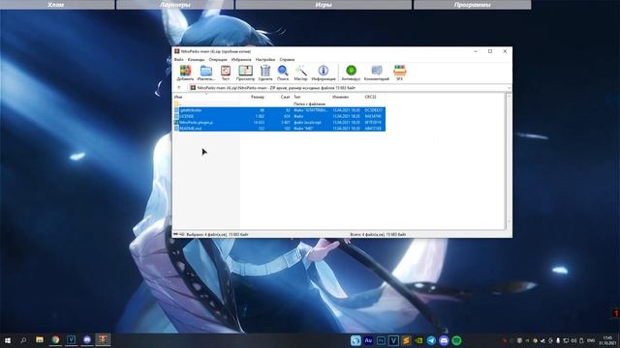Select the NitroPerks.plugin.js file row

[280, 123]
